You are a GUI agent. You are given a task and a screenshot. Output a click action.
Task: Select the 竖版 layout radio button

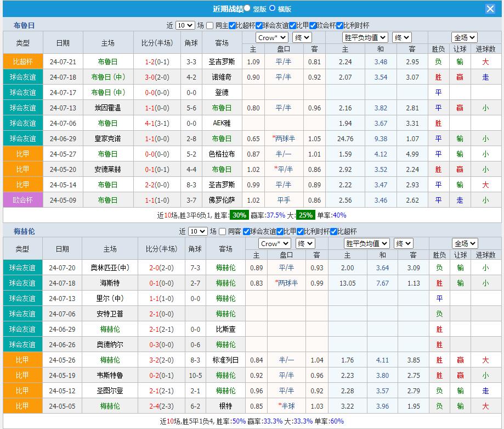coord(247,8)
